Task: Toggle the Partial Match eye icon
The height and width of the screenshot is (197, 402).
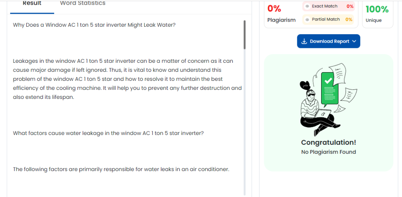Action: [307, 19]
